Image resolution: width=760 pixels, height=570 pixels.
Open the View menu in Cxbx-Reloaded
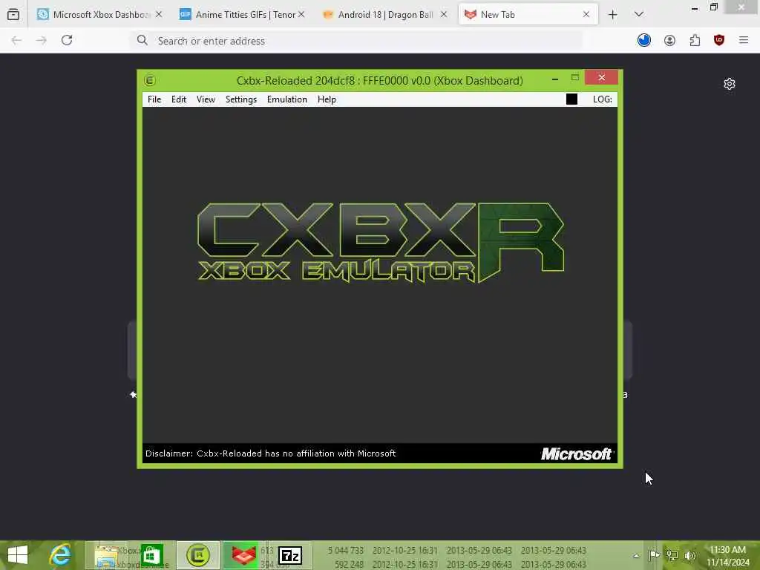point(206,99)
